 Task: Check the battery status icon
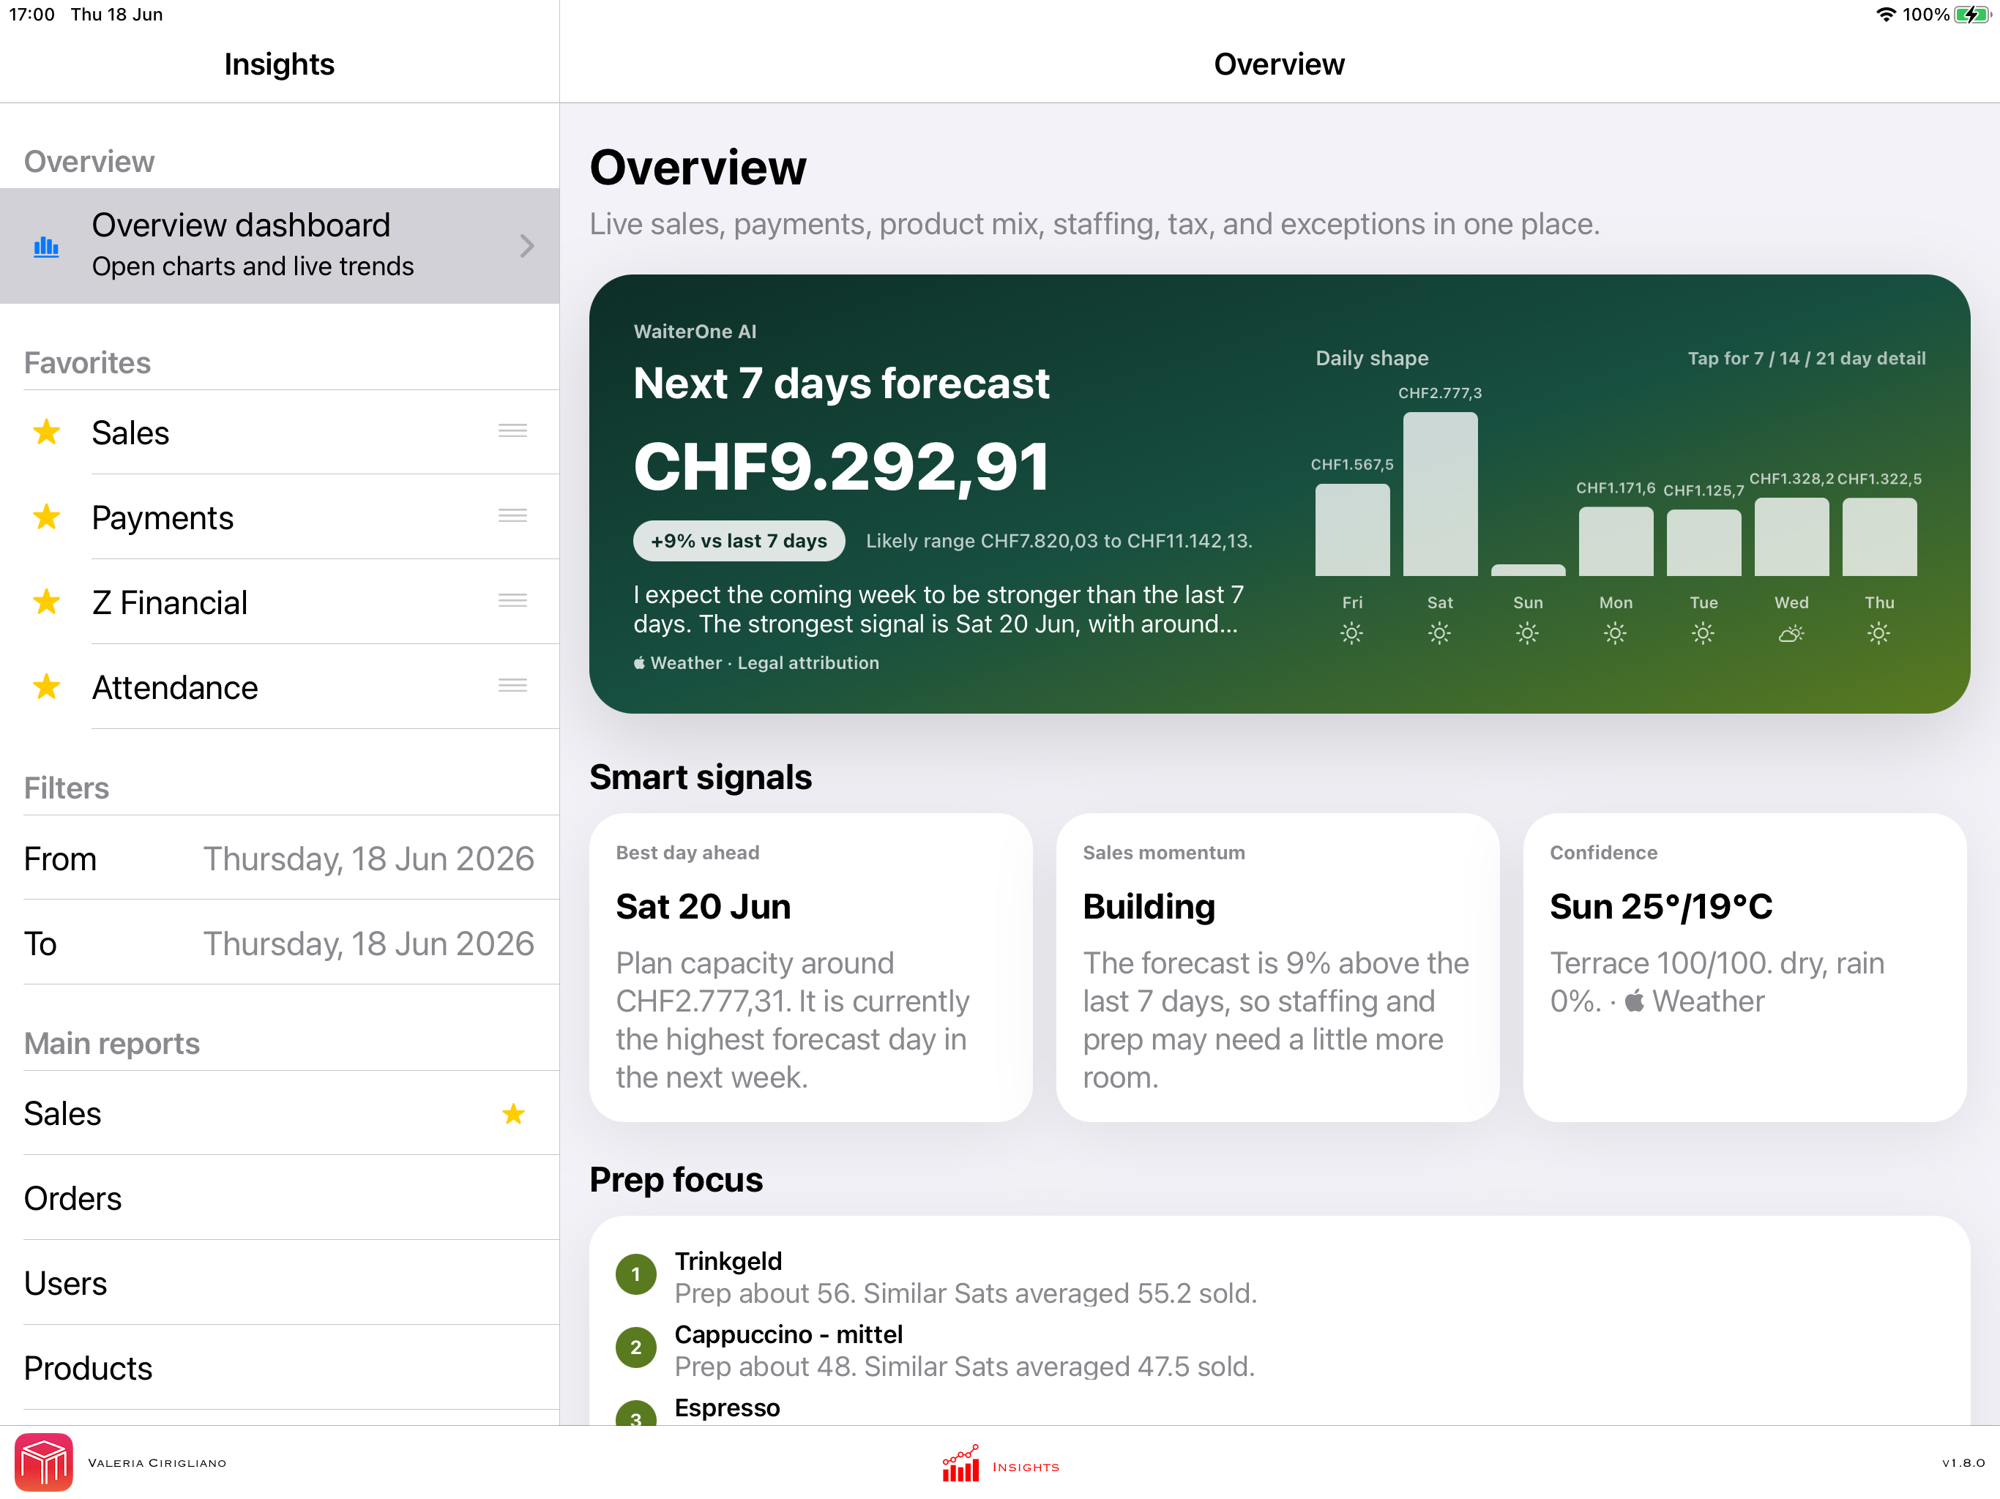point(1972,15)
